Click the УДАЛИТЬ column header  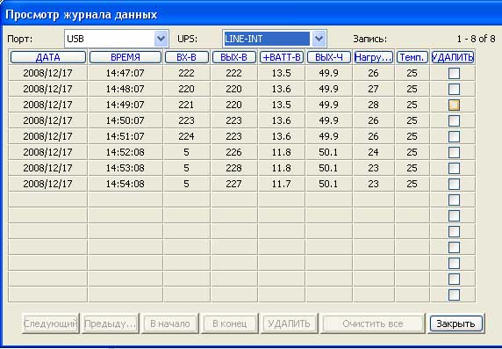click(453, 57)
